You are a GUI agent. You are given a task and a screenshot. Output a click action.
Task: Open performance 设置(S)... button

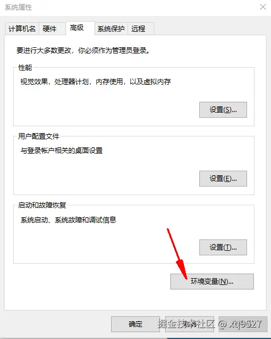coord(223,110)
